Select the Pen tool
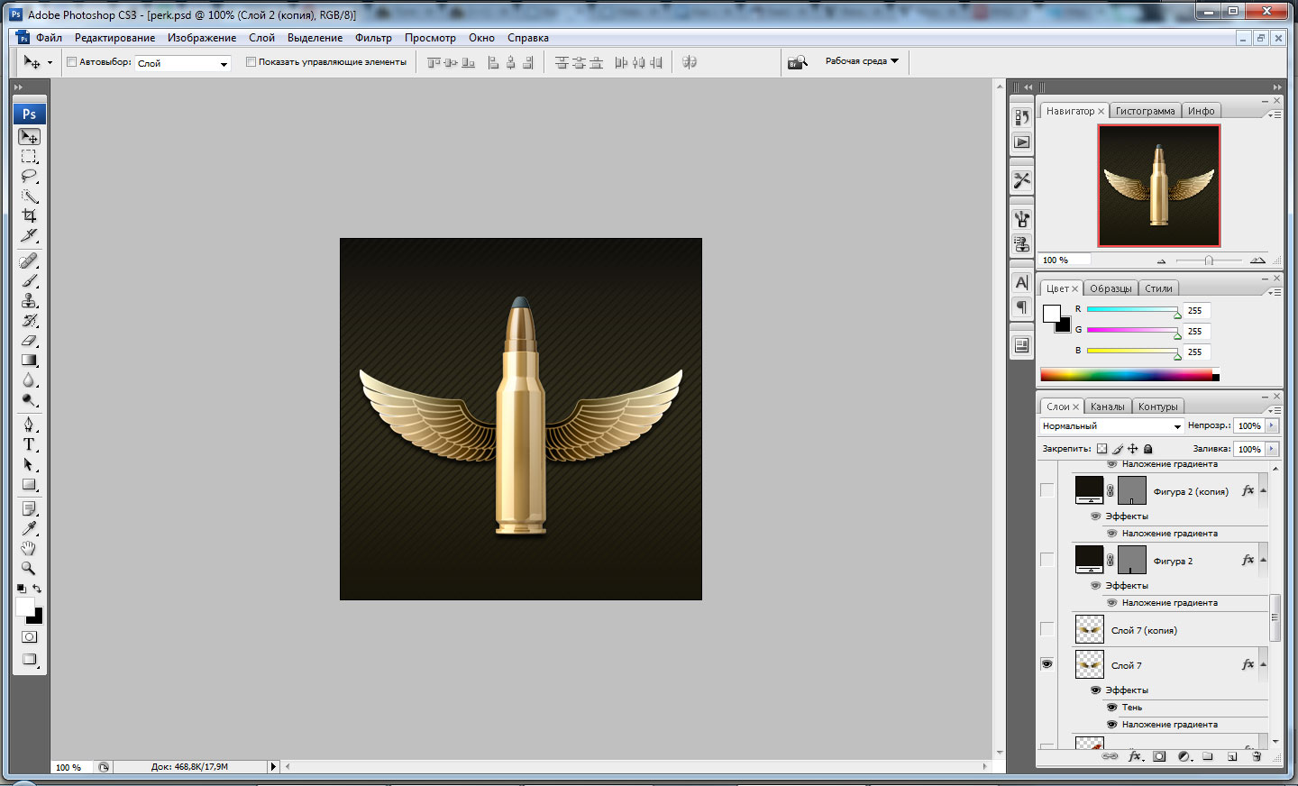1298x786 pixels. [x=30, y=425]
